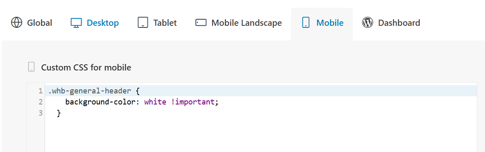Select the Mobile tab label
Image resolution: width=485 pixels, height=152 pixels.
[x=330, y=23]
